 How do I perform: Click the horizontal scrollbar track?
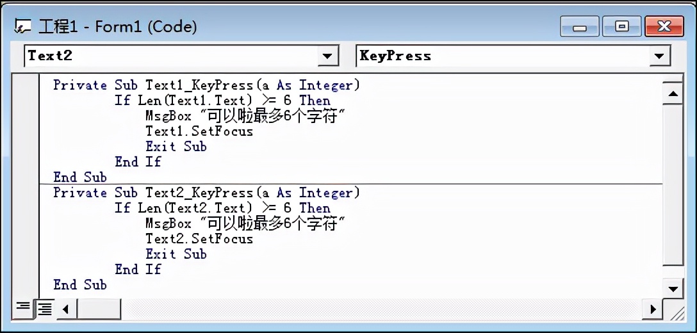[x=384, y=309]
